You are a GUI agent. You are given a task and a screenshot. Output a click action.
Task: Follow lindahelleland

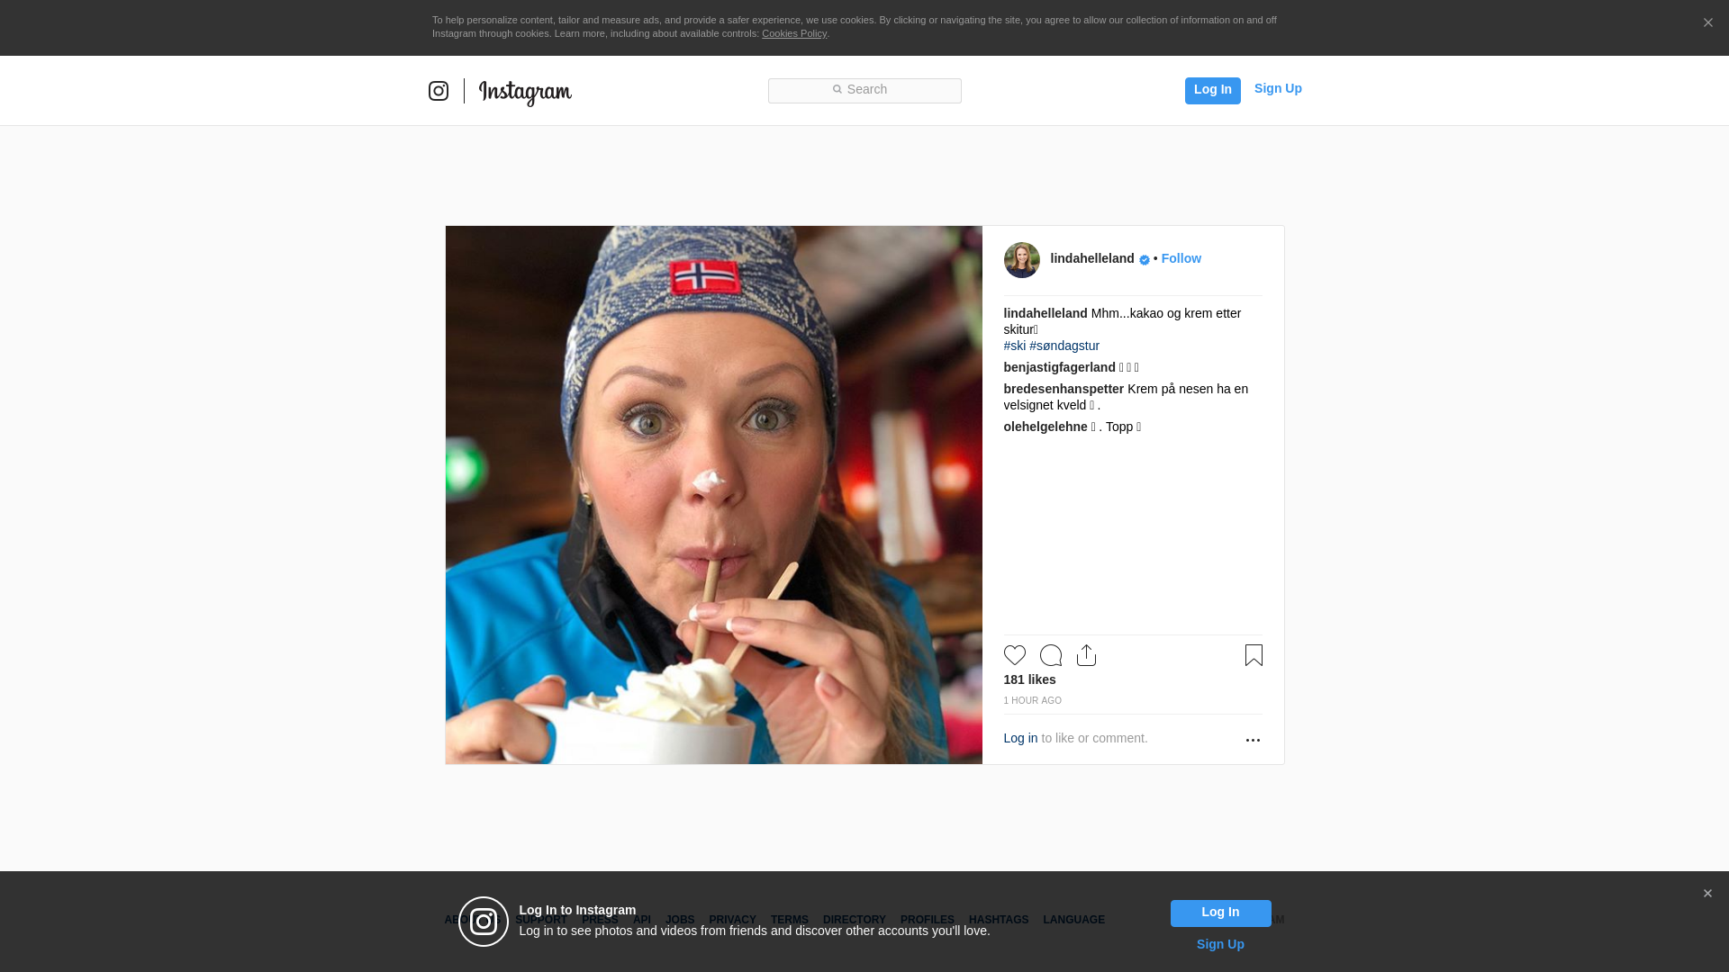(1181, 258)
